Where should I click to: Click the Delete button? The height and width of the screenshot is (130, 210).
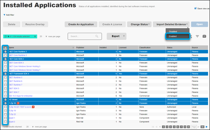12,24
